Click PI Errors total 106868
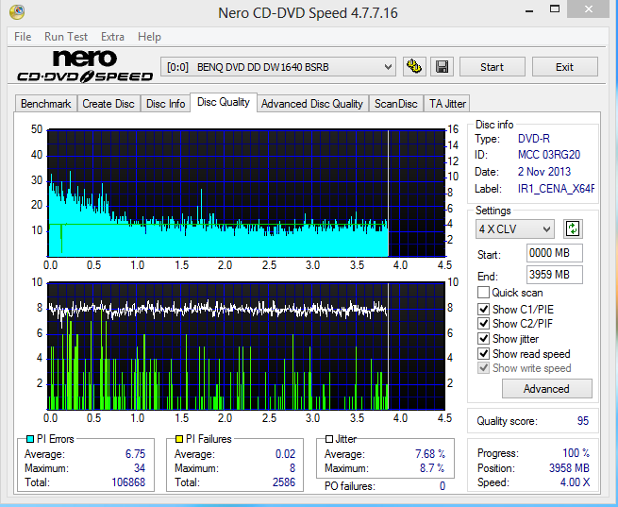 128,482
